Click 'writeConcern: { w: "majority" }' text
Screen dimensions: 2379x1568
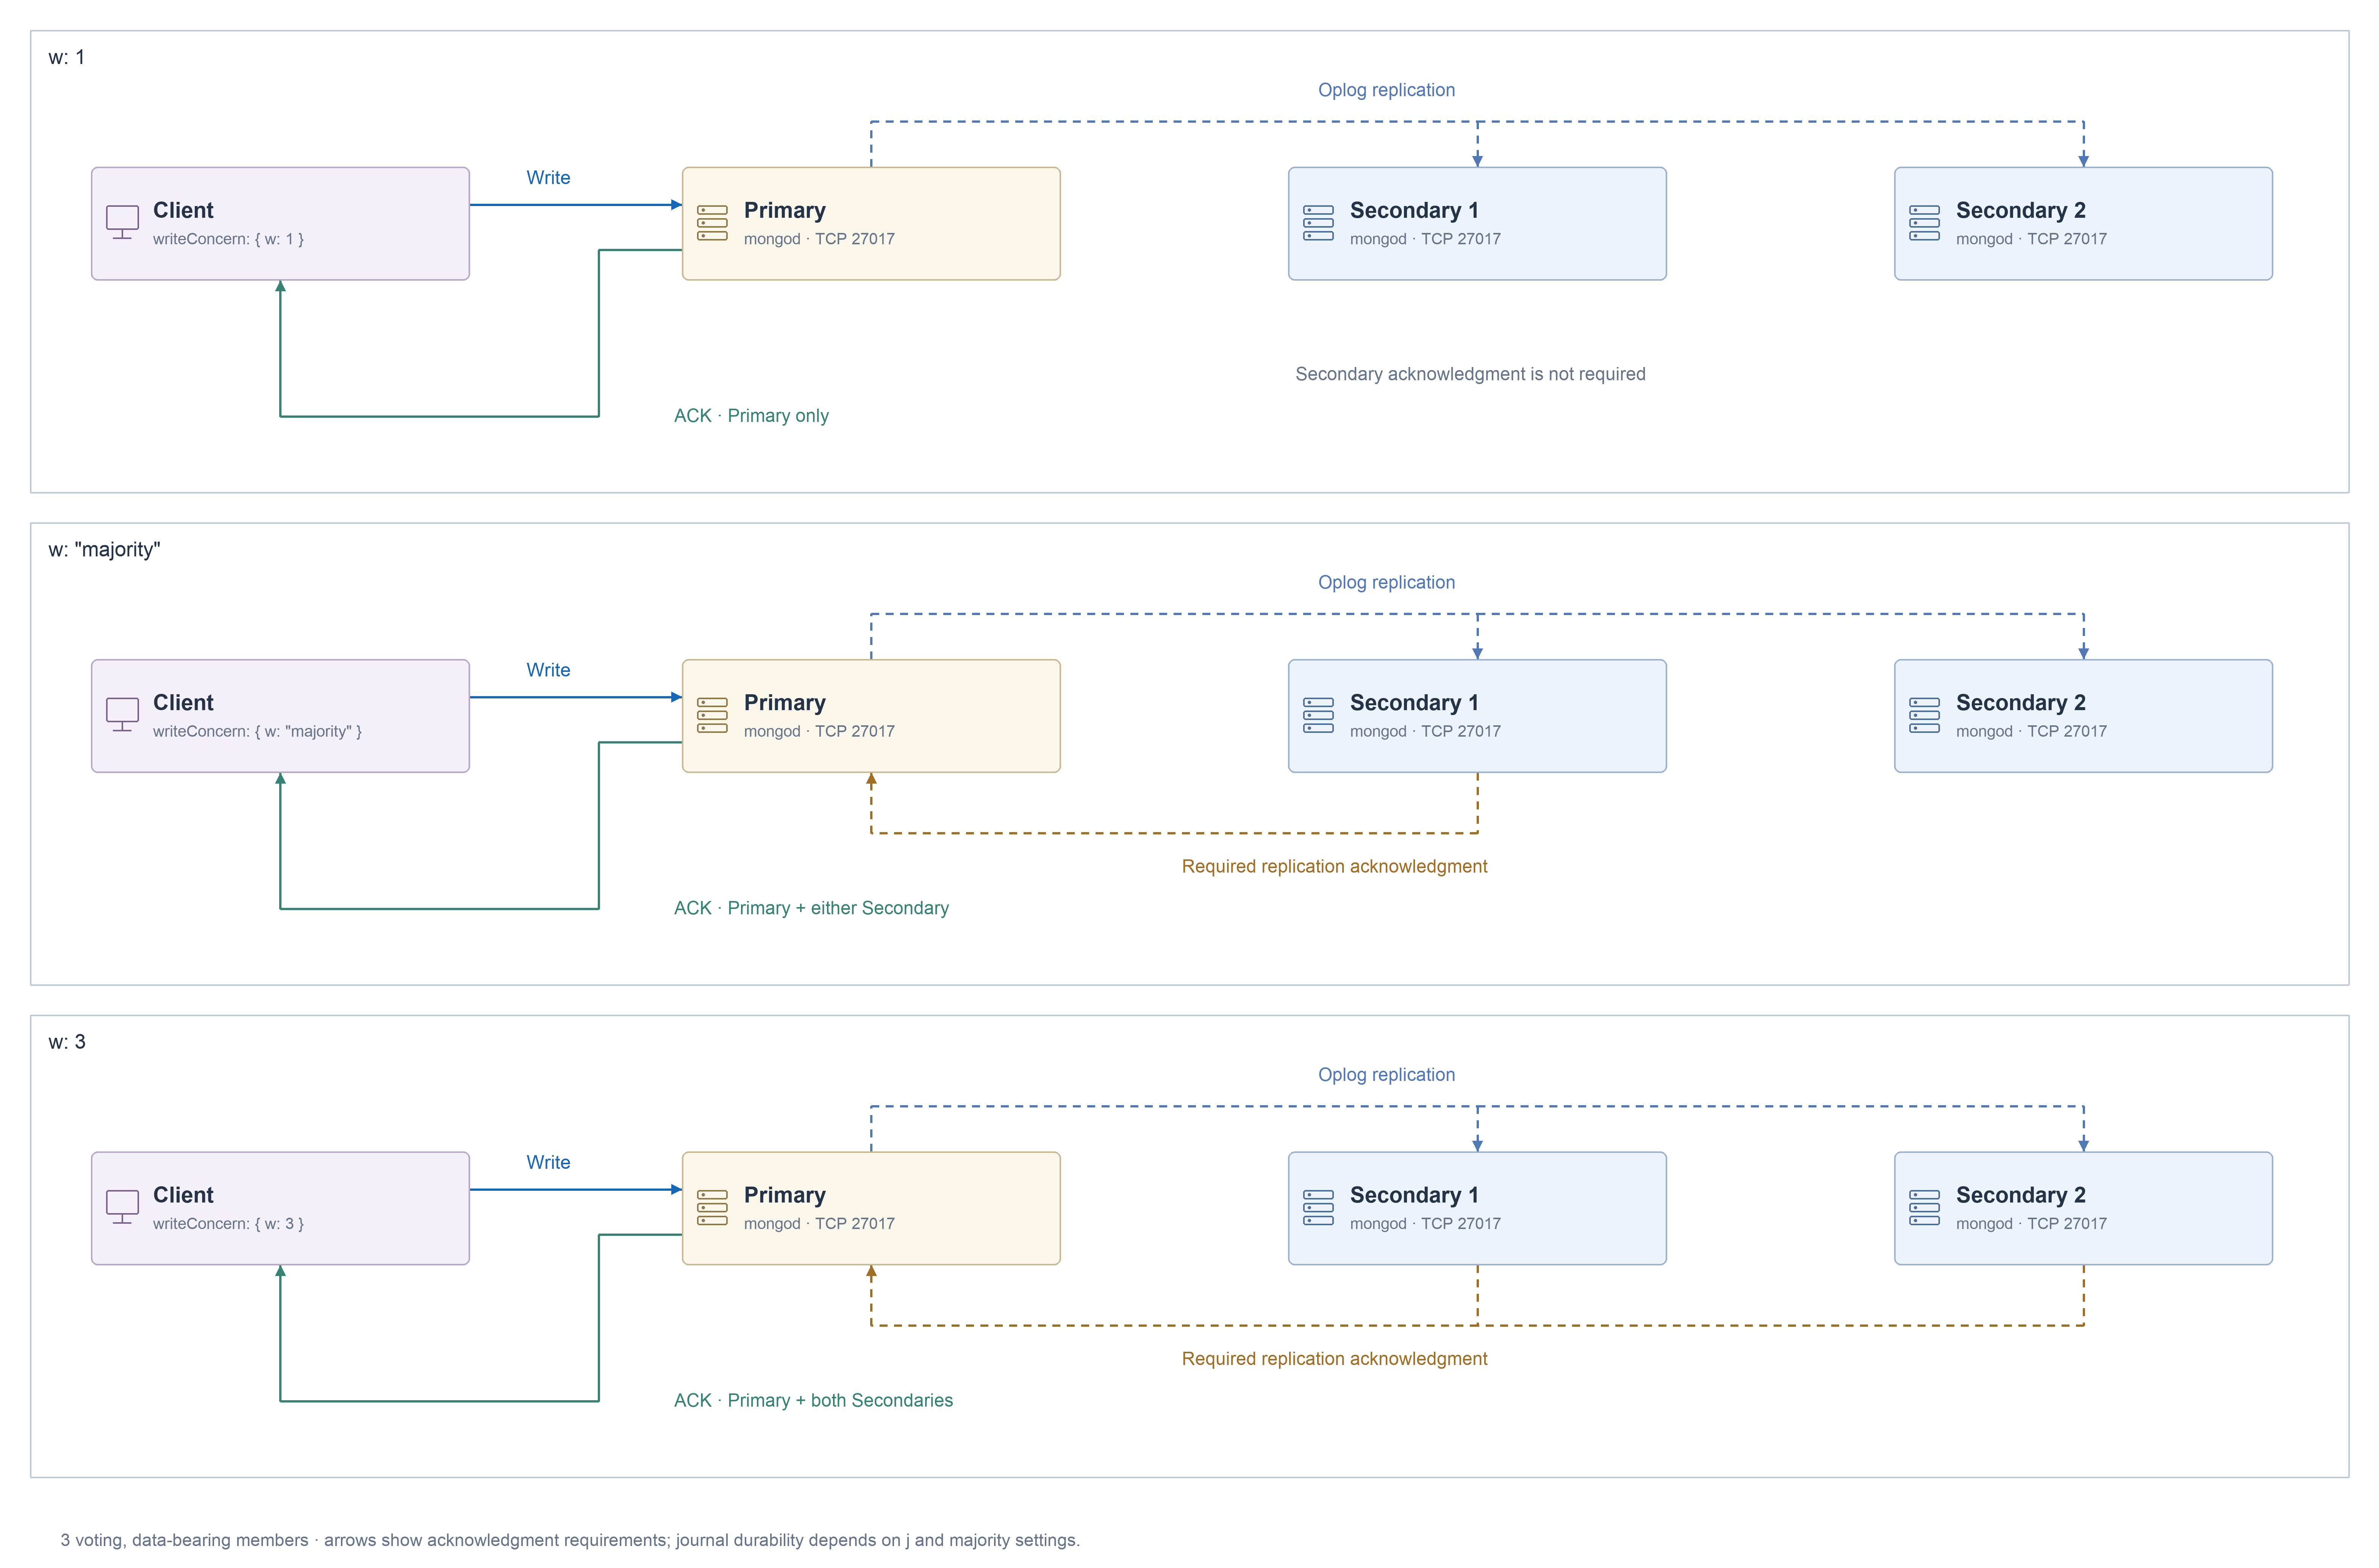point(257,731)
